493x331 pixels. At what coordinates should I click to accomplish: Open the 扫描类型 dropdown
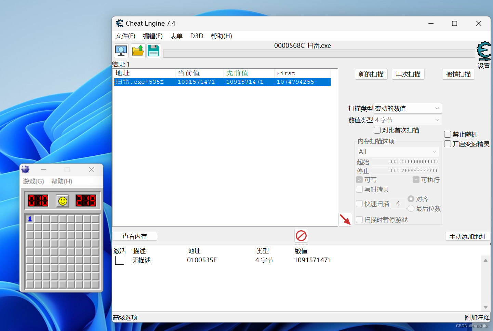click(x=408, y=108)
